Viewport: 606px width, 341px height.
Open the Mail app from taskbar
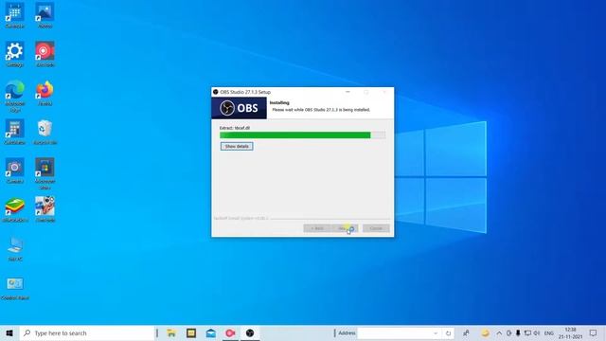(210, 332)
